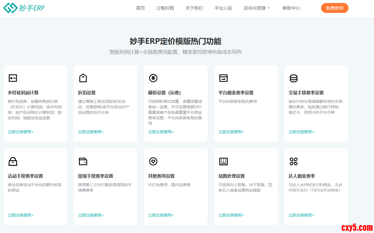
Task: Open the 关于我们 navigation link
Action: tap(194, 8)
